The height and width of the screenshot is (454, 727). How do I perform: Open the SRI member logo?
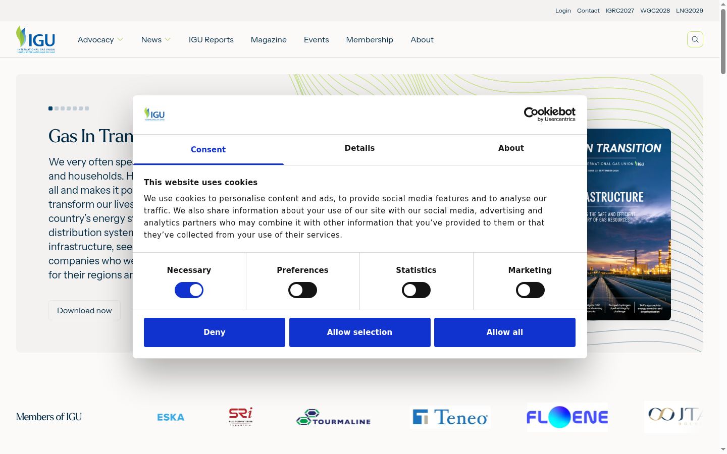coord(240,417)
